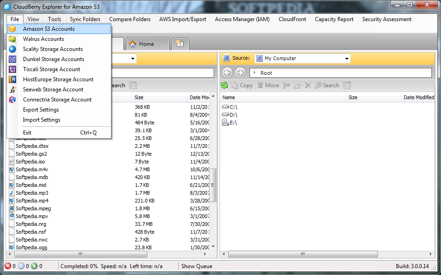Click the Walrus Accounts icon
This screenshot has height=275, width=441.
pos(12,39)
